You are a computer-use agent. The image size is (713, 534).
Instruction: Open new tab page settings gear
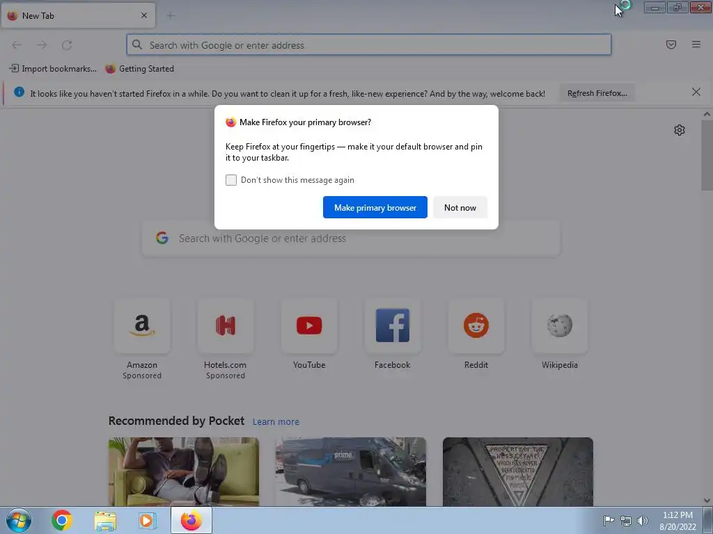680,130
